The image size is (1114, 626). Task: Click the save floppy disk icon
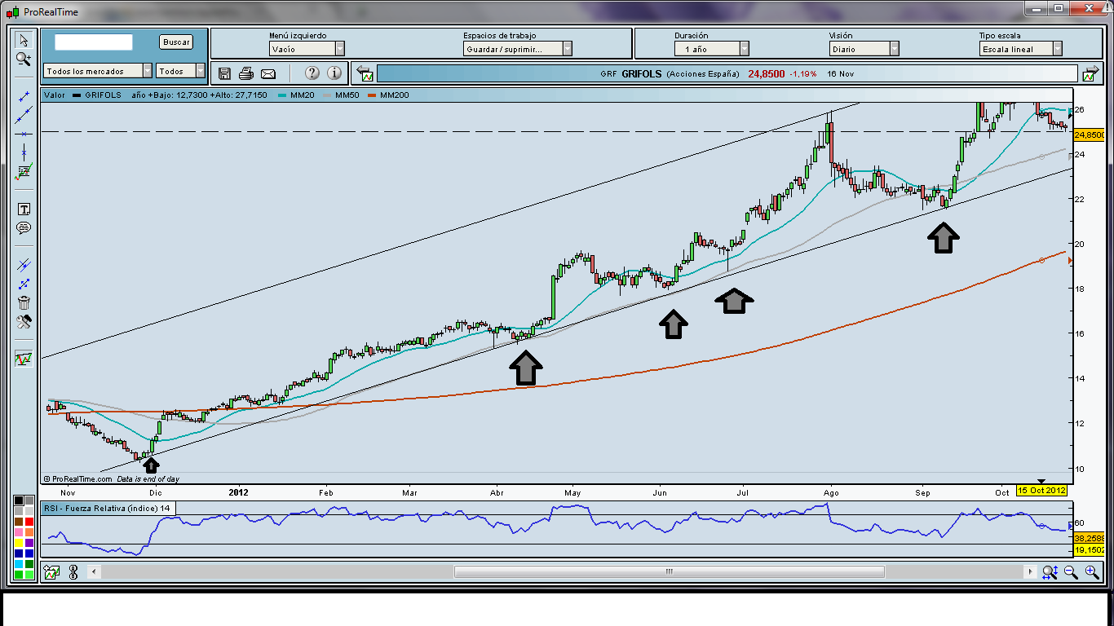[225, 74]
